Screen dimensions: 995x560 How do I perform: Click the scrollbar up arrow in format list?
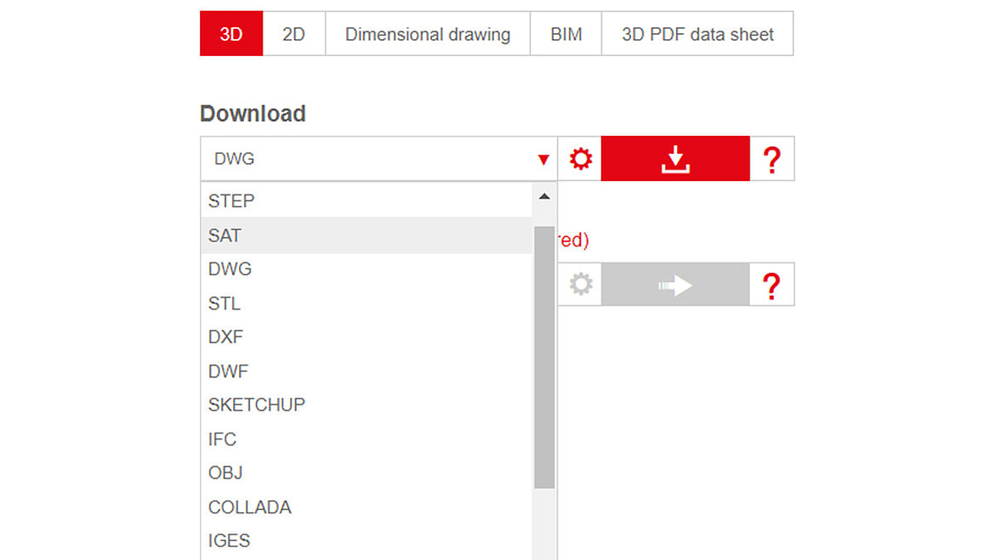544,195
